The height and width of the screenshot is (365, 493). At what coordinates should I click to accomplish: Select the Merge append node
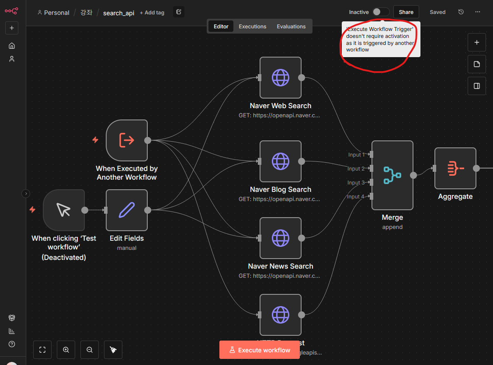[392, 175]
